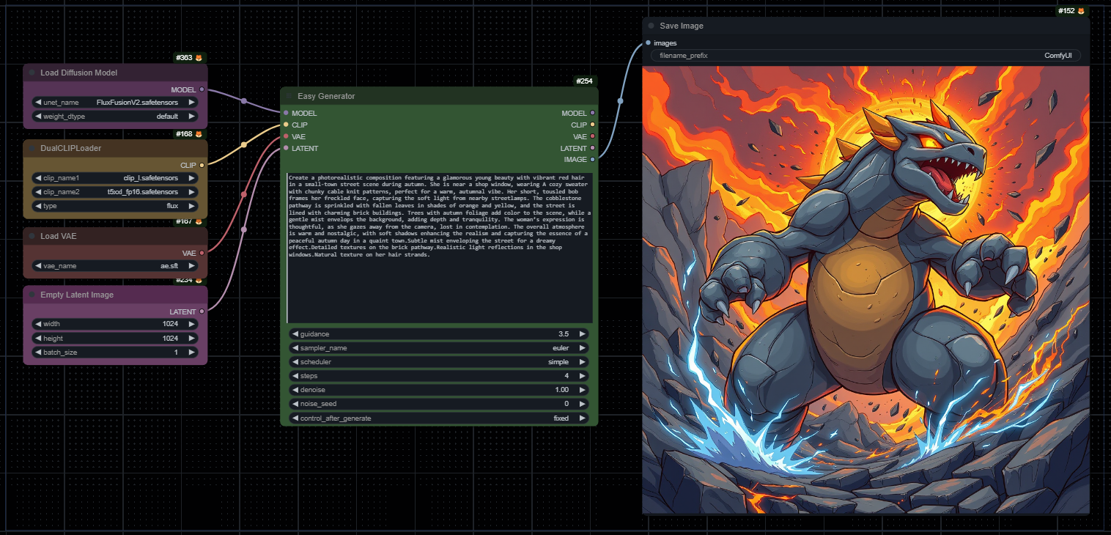Collapse the Load VAE node via its title dot
The height and width of the screenshot is (535, 1111).
tap(32, 236)
